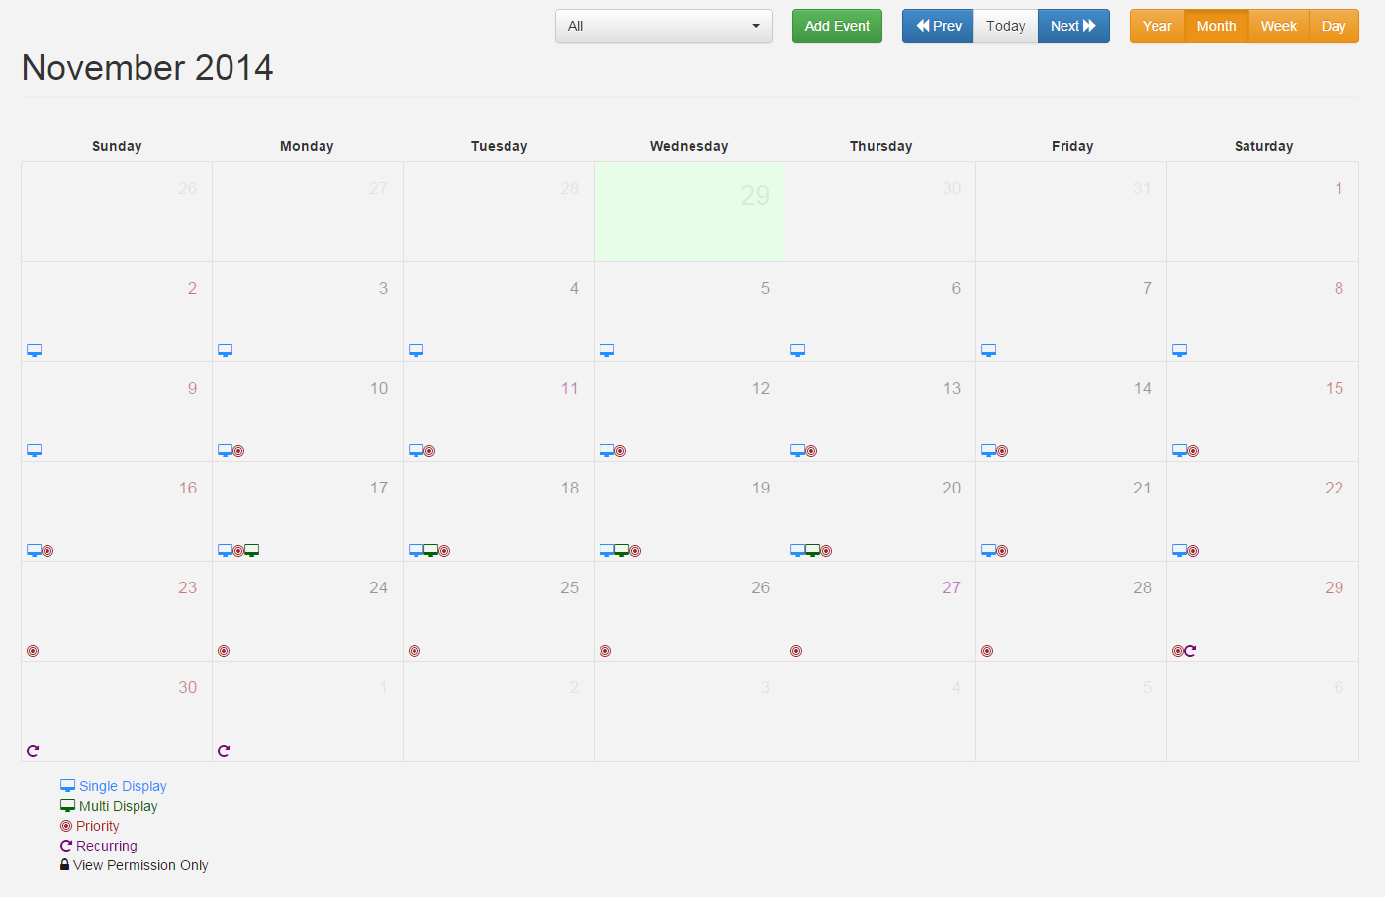Click the Add Event button

click(837, 26)
